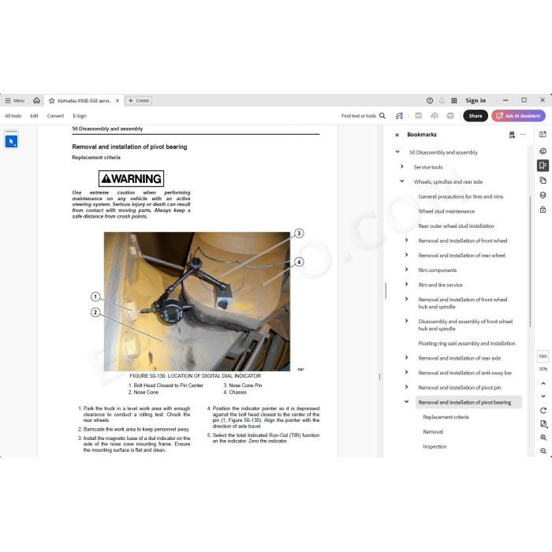Open the notifications bell icon
552x552 pixels.
click(x=442, y=101)
